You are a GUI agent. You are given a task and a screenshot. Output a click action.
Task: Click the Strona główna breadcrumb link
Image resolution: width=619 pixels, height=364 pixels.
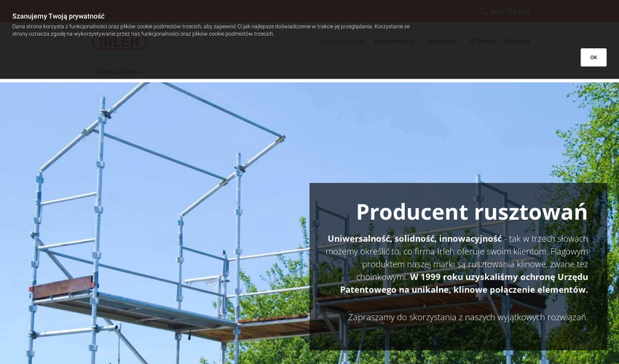[117, 71]
